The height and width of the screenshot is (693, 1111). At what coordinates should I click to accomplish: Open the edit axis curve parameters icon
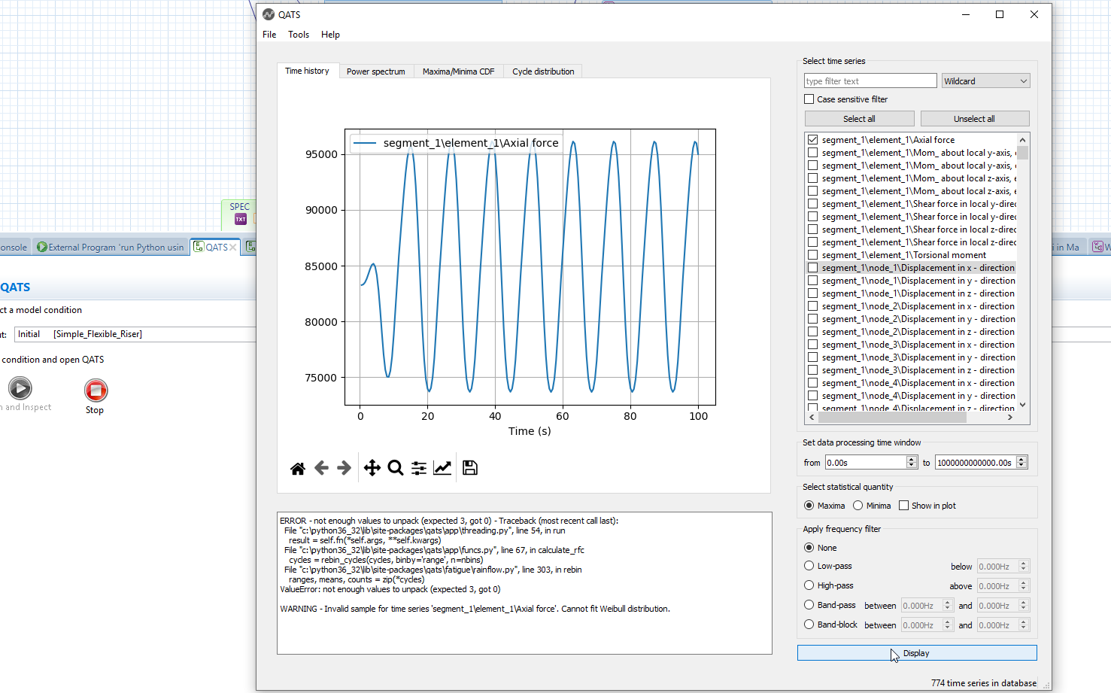click(x=442, y=468)
